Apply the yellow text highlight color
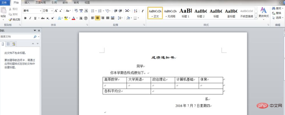Image resolution: width=285 pixels, height=115 pixels. 66,18
